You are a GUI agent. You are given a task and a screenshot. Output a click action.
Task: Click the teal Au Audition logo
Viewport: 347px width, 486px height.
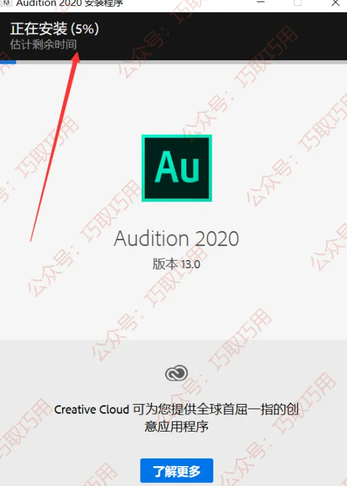click(176, 168)
